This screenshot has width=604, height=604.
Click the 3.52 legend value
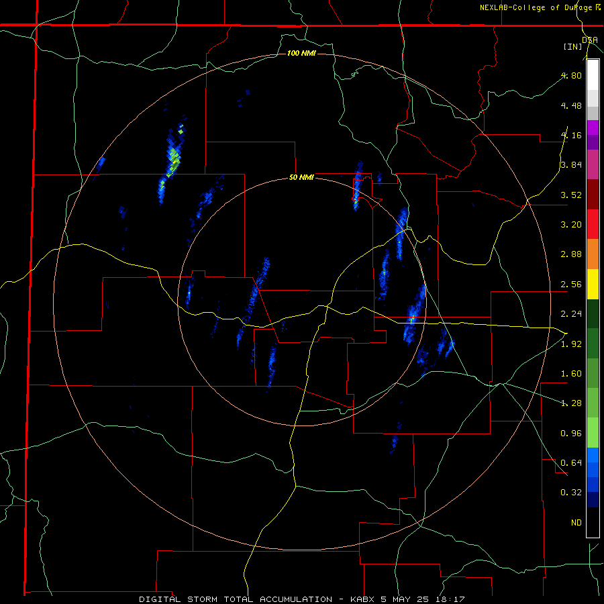click(571, 195)
